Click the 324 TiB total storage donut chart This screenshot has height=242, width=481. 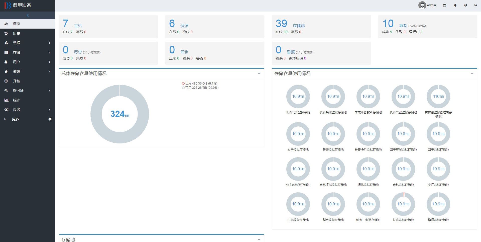pos(120,114)
